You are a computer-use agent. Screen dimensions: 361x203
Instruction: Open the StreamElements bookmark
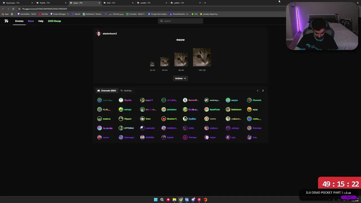pyautogui.click(x=179, y=14)
